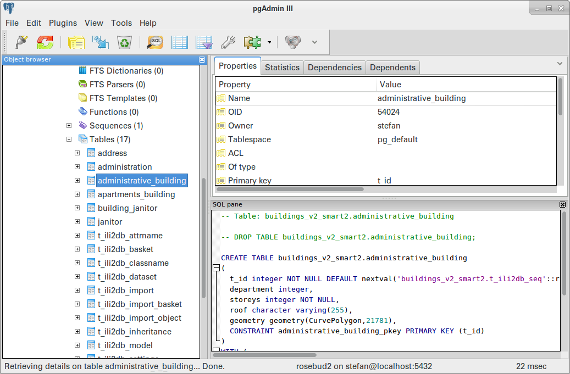Image resolution: width=570 pixels, height=374 pixels.
Task: Select the t_ili2db_import_basket table
Action: [140, 304]
